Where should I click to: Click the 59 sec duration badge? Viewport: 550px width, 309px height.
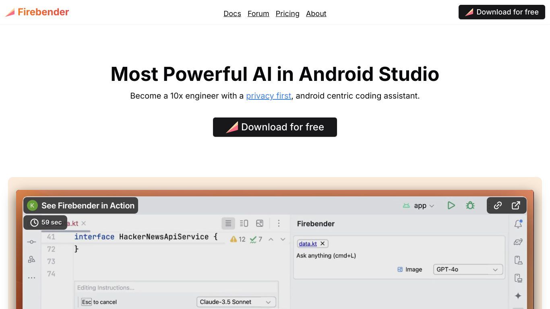click(45, 222)
